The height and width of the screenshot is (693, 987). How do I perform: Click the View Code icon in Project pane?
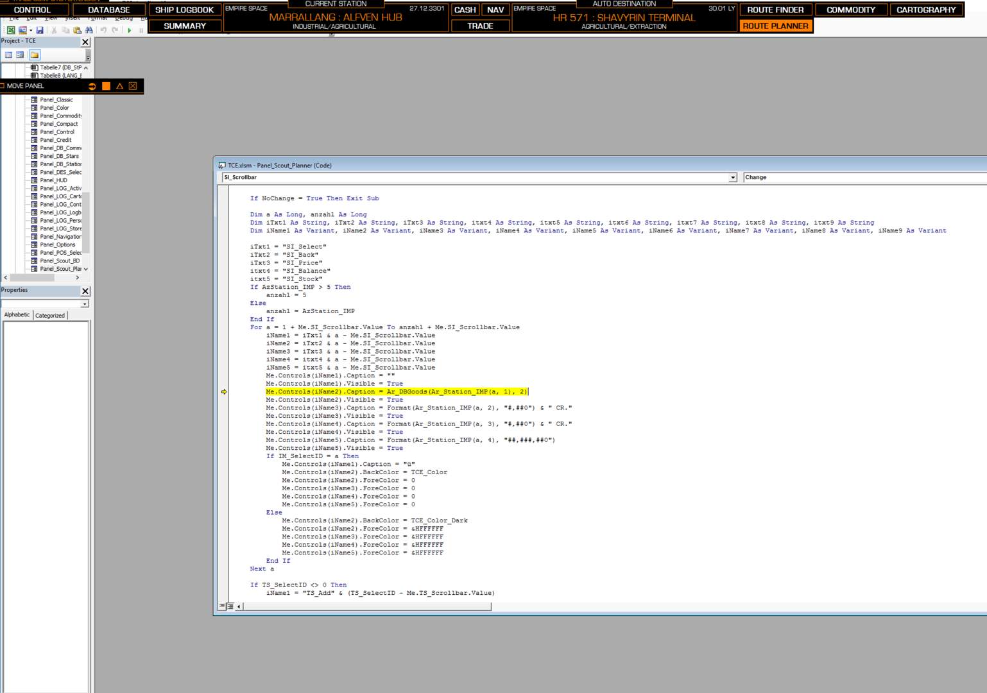click(x=8, y=55)
